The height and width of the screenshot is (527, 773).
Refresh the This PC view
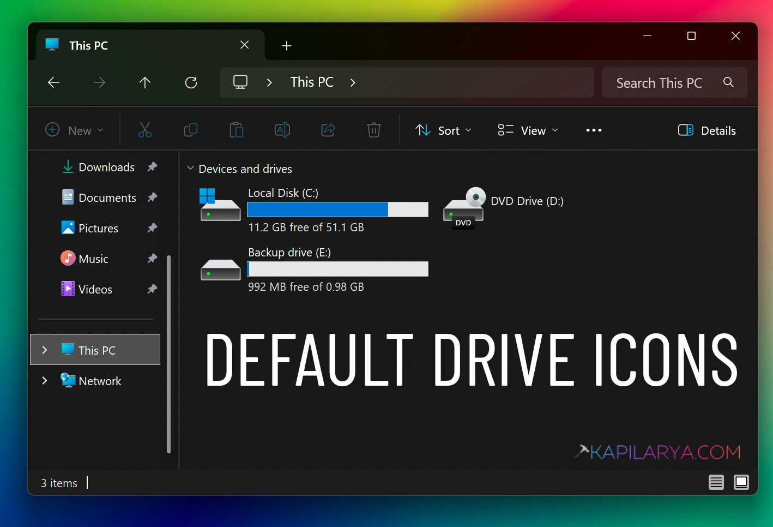tap(191, 82)
